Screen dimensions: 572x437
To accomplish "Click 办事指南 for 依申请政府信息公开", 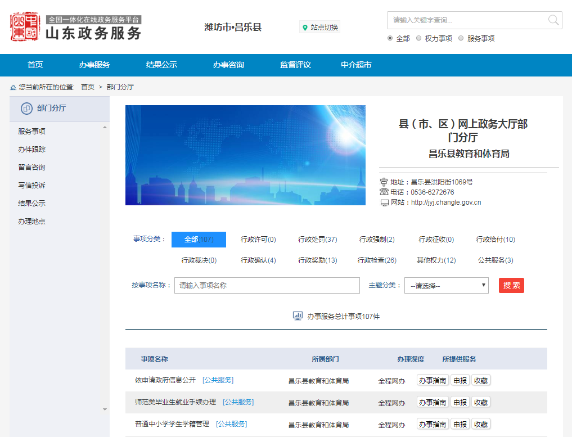I will click(x=433, y=380).
